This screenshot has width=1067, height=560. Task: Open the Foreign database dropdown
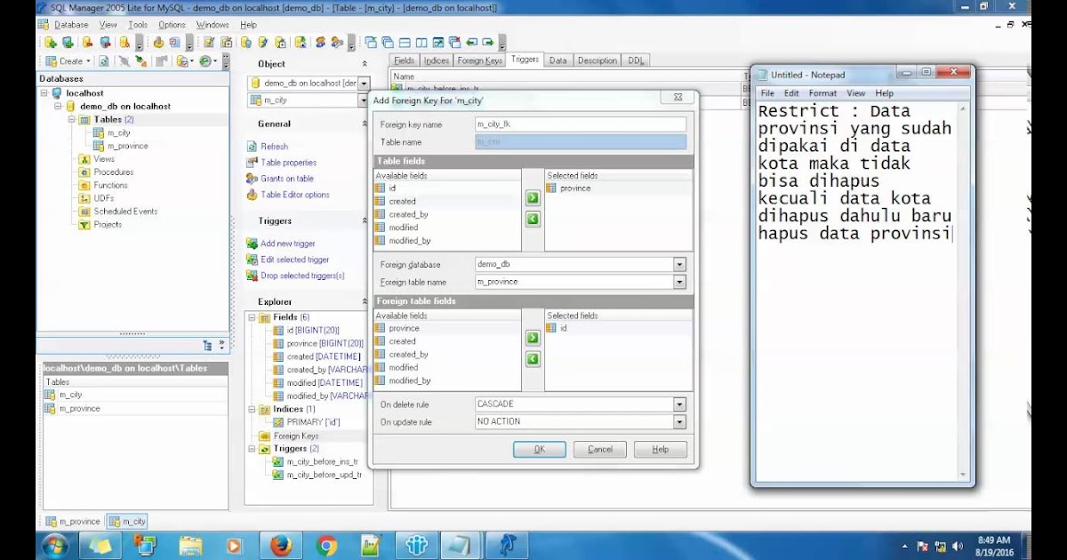coord(679,265)
